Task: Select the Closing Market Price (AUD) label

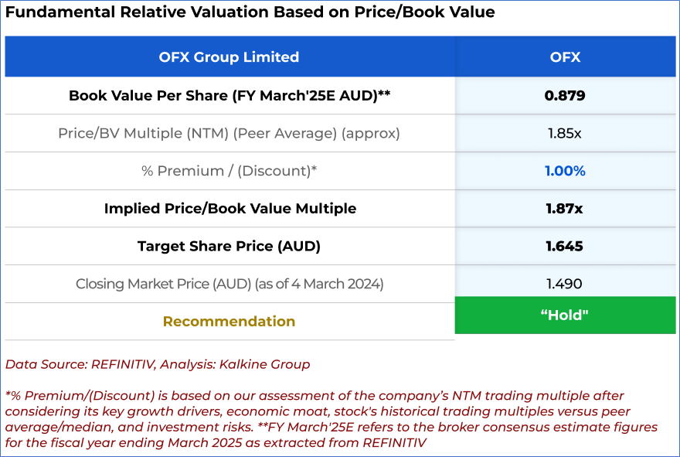Action: coord(229,284)
